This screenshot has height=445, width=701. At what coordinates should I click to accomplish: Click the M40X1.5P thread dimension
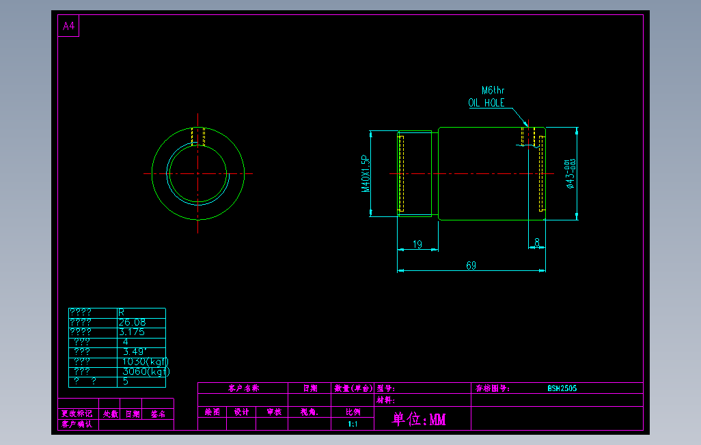366,173
